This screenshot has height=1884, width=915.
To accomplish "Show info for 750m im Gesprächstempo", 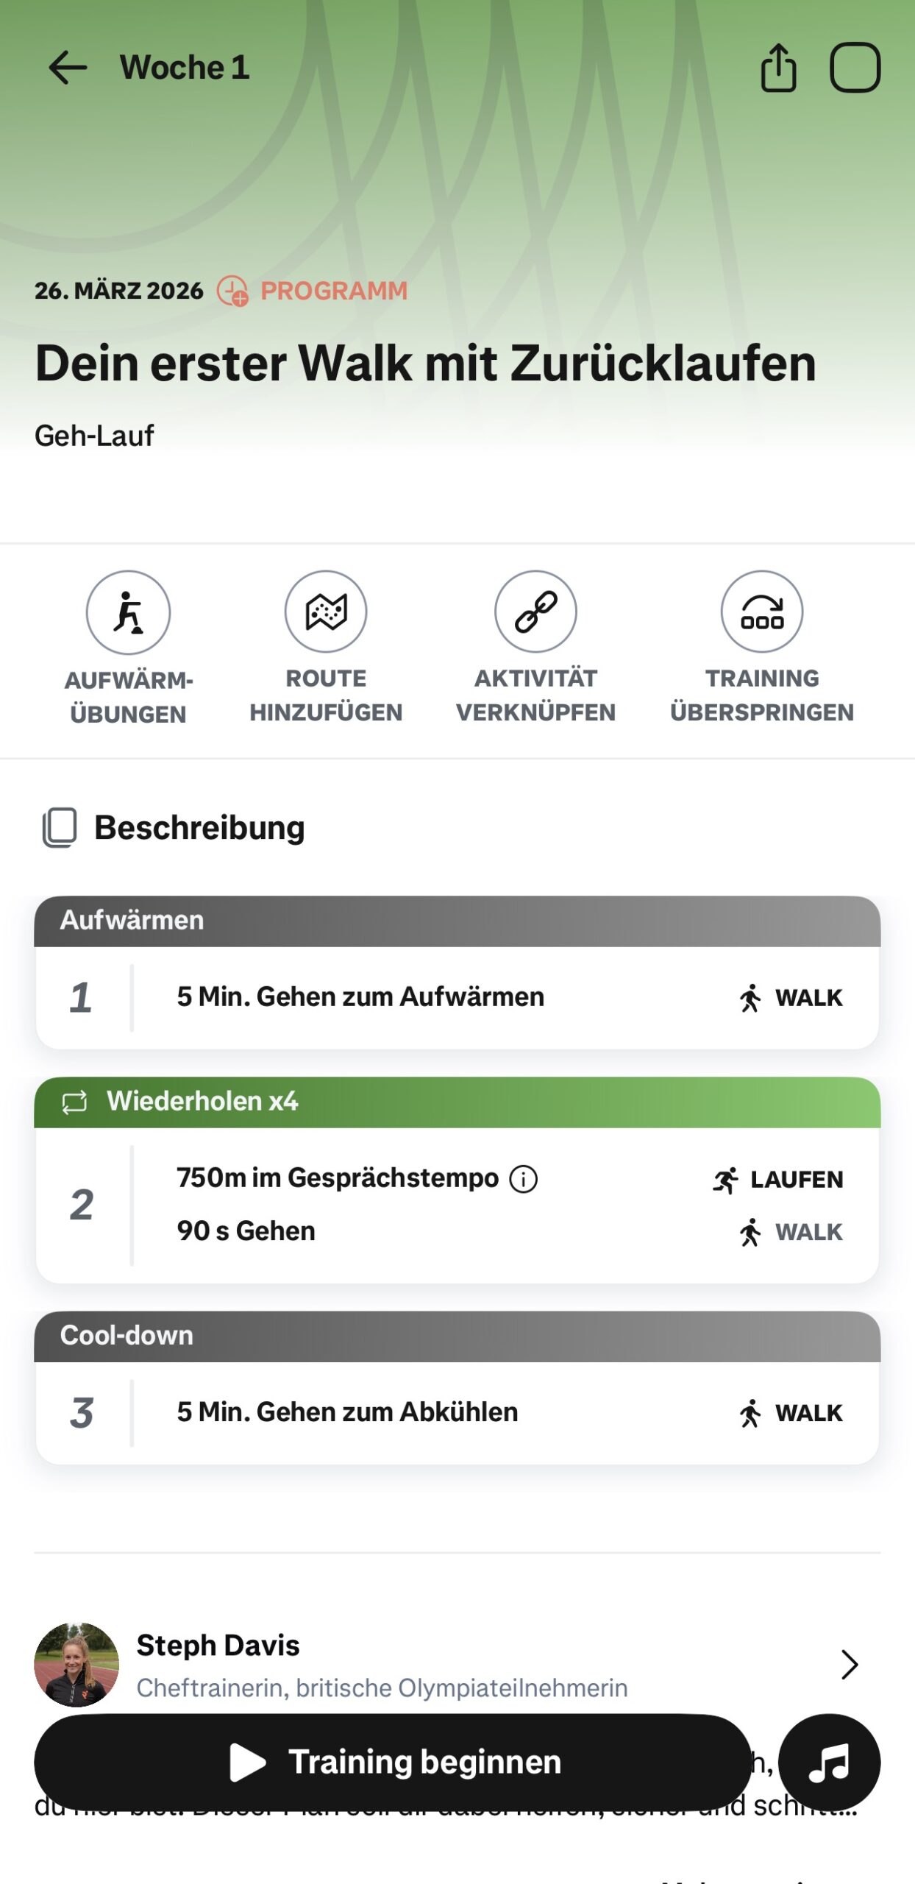I will click(524, 1179).
